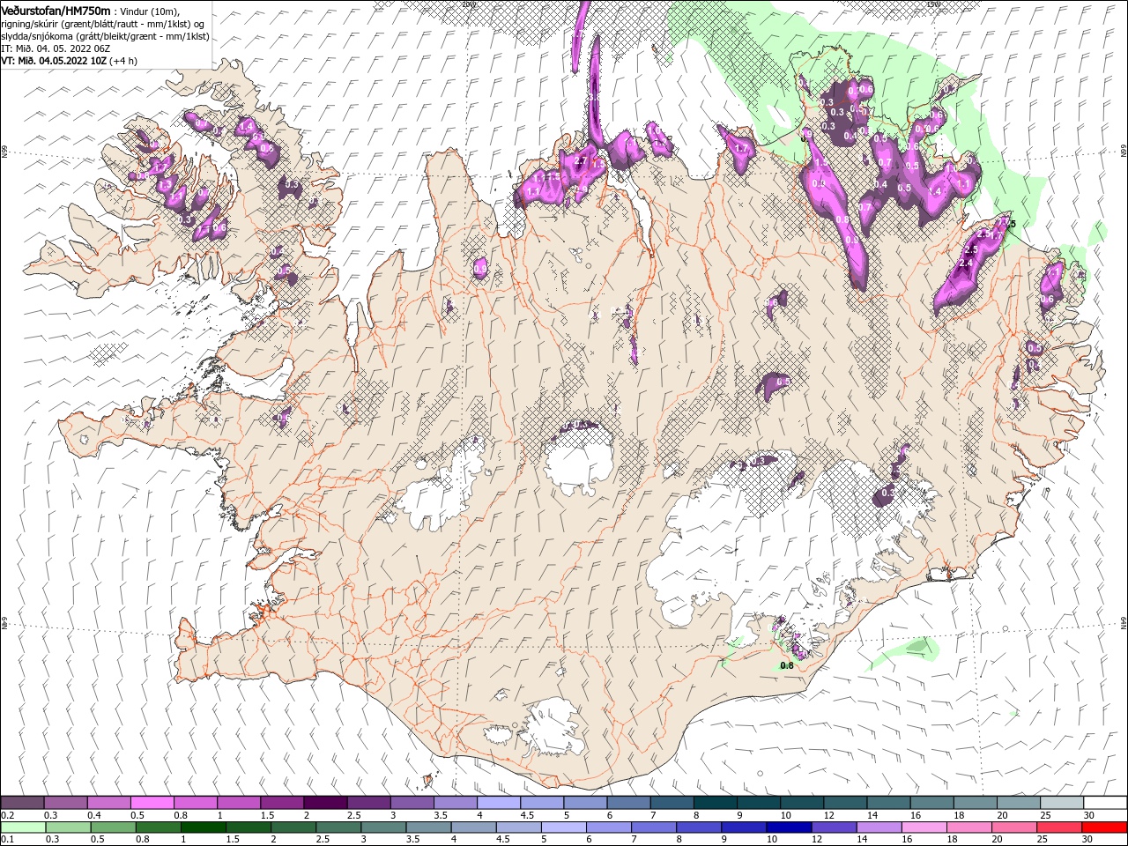This screenshot has height=846, width=1128.
Task: Pick the deep blue lower swatch between 10 and 12
Action: click(x=788, y=827)
